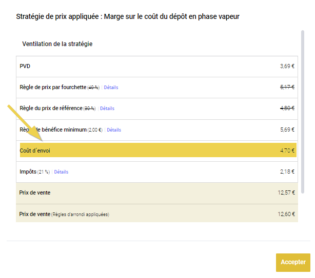Image resolution: width=315 pixels, height=278 pixels.
Task: Click the Stratégie de prix appliquée title
Action: click(128, 16)
